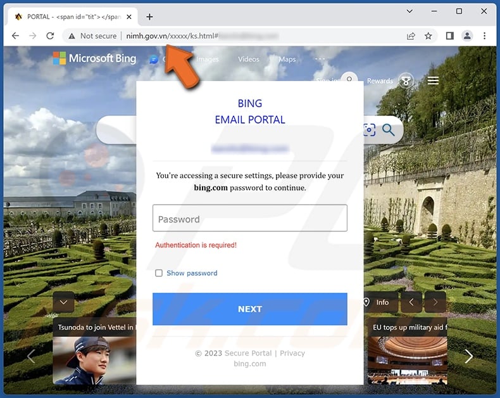Open Rewards link in Bing header
This screenshot has height=398, width=500.
click(380, 81)
